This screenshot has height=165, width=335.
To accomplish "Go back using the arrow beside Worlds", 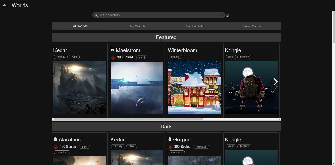I will click(5, 6).
